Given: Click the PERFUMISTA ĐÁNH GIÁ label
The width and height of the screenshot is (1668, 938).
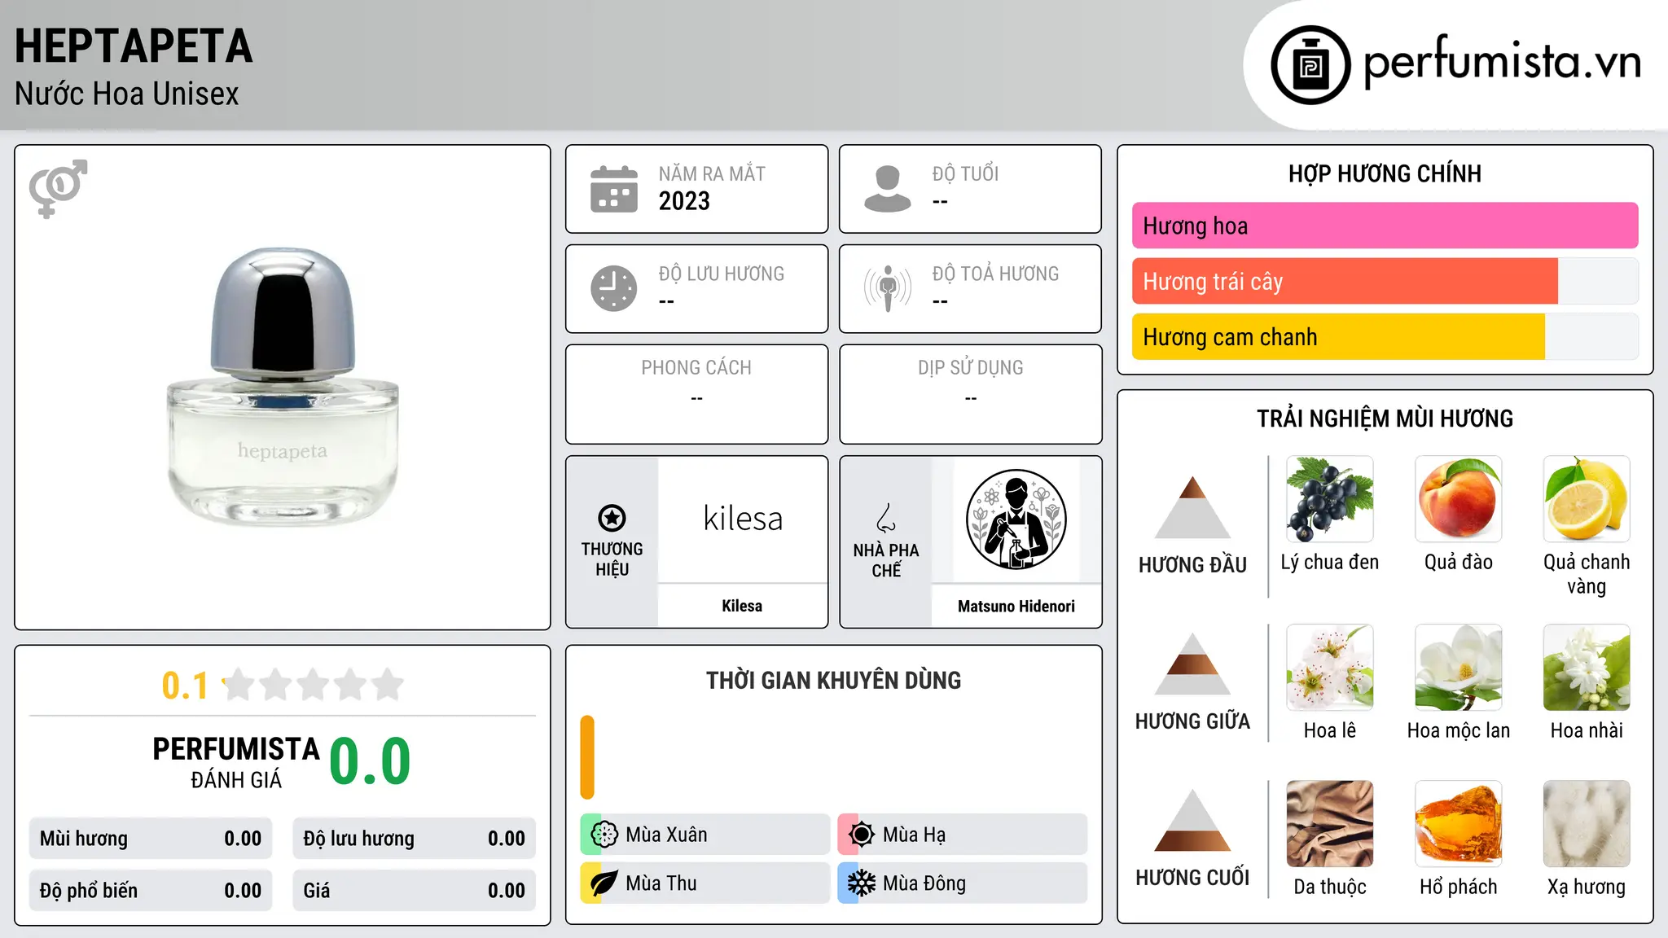Looking at the screenshot, I should (236, 762).
